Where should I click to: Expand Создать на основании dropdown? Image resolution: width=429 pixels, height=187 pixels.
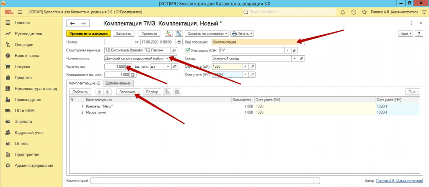coord(207,33)
